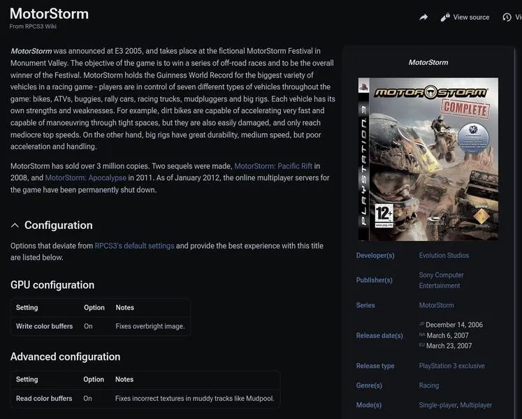Click the MotorStorm Complete cover image

pyautogui.click(x=428, y=159)
